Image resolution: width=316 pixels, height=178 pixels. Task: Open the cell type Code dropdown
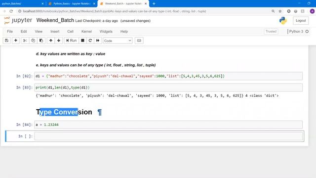[x=118, y=41]
